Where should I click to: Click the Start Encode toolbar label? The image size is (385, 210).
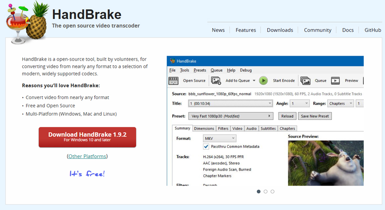click(x=284, y=81)
